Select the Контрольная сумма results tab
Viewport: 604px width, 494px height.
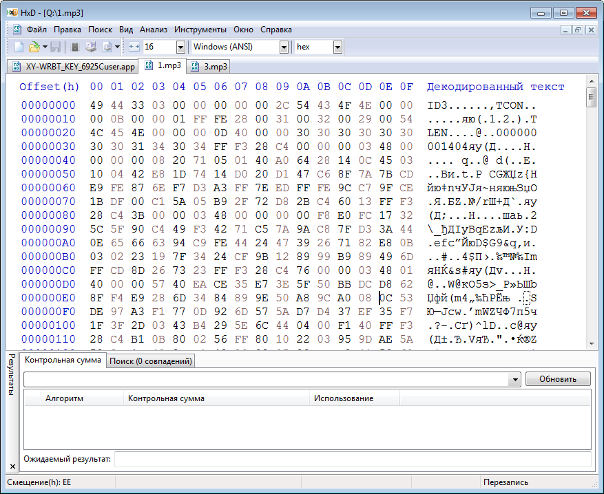[x=63, y=360]
